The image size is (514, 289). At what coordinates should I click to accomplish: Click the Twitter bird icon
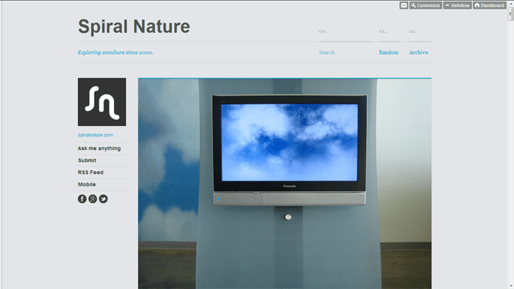point(104,199)
